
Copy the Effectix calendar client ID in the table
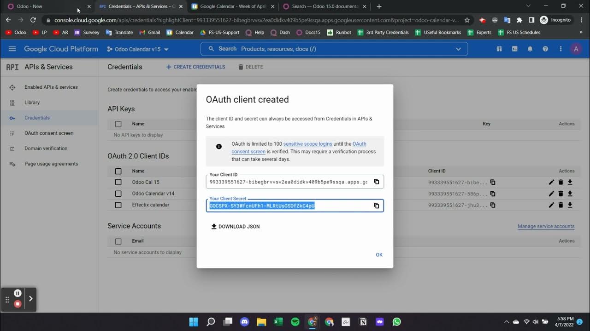[493, 205]
